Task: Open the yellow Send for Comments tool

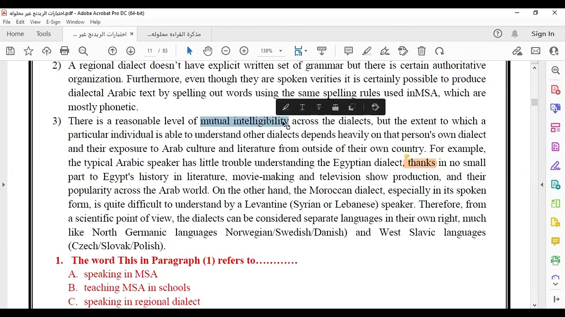Action: point(555,223)
